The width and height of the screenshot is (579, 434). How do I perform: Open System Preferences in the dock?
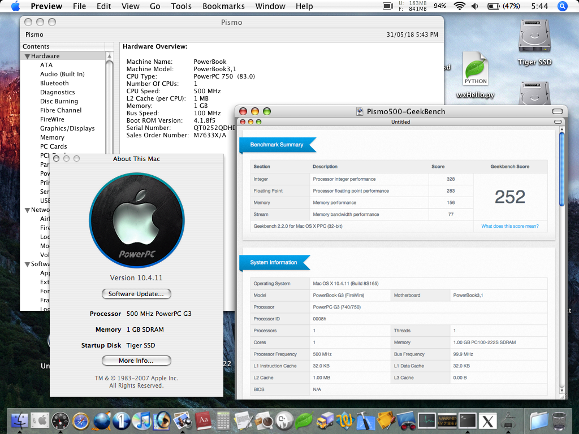[x=40, y=420]
